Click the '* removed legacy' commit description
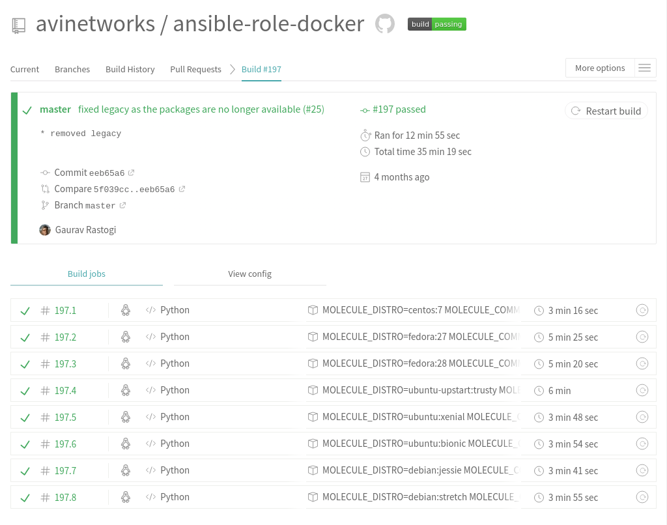667x525 pixels. tap(81, 134)
